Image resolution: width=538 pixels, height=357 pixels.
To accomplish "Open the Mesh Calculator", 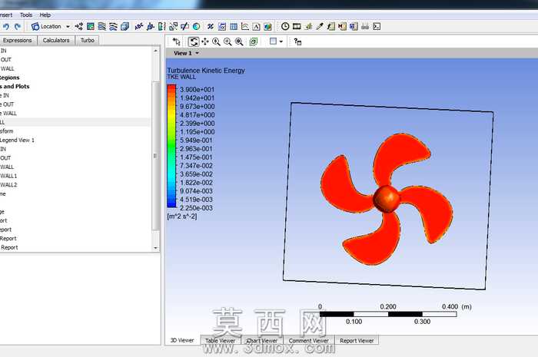I will (354, 26).
